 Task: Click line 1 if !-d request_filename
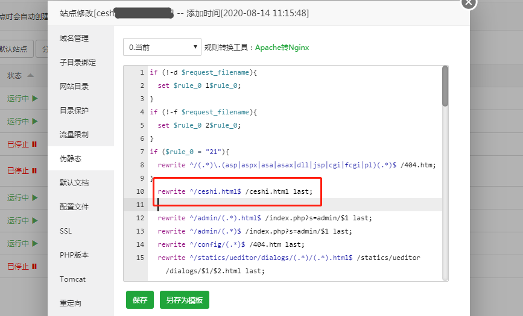(x=203, y=73)
